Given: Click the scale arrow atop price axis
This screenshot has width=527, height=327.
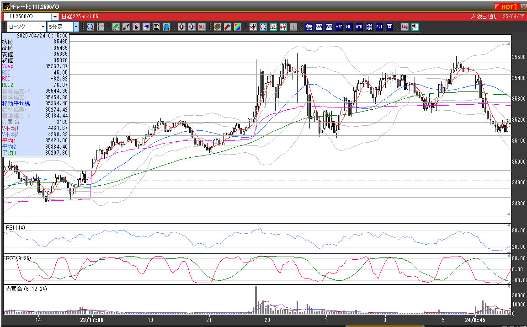Looking at the screenshot, I should click(x=509, y=44).
